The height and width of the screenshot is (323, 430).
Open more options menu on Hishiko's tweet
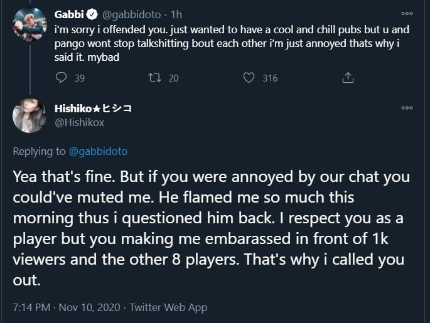click(x=407, y=108)
